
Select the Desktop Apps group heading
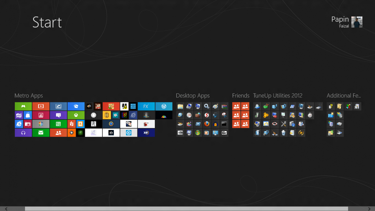coord(193,96)
